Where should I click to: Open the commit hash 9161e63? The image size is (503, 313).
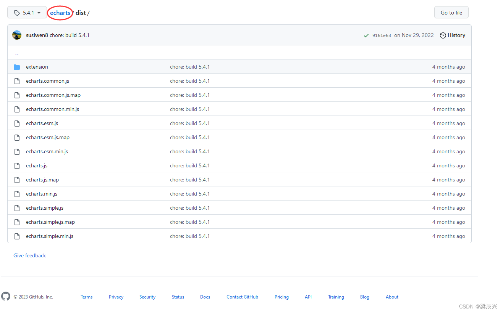pyautogui.click(x=382, y=35)
